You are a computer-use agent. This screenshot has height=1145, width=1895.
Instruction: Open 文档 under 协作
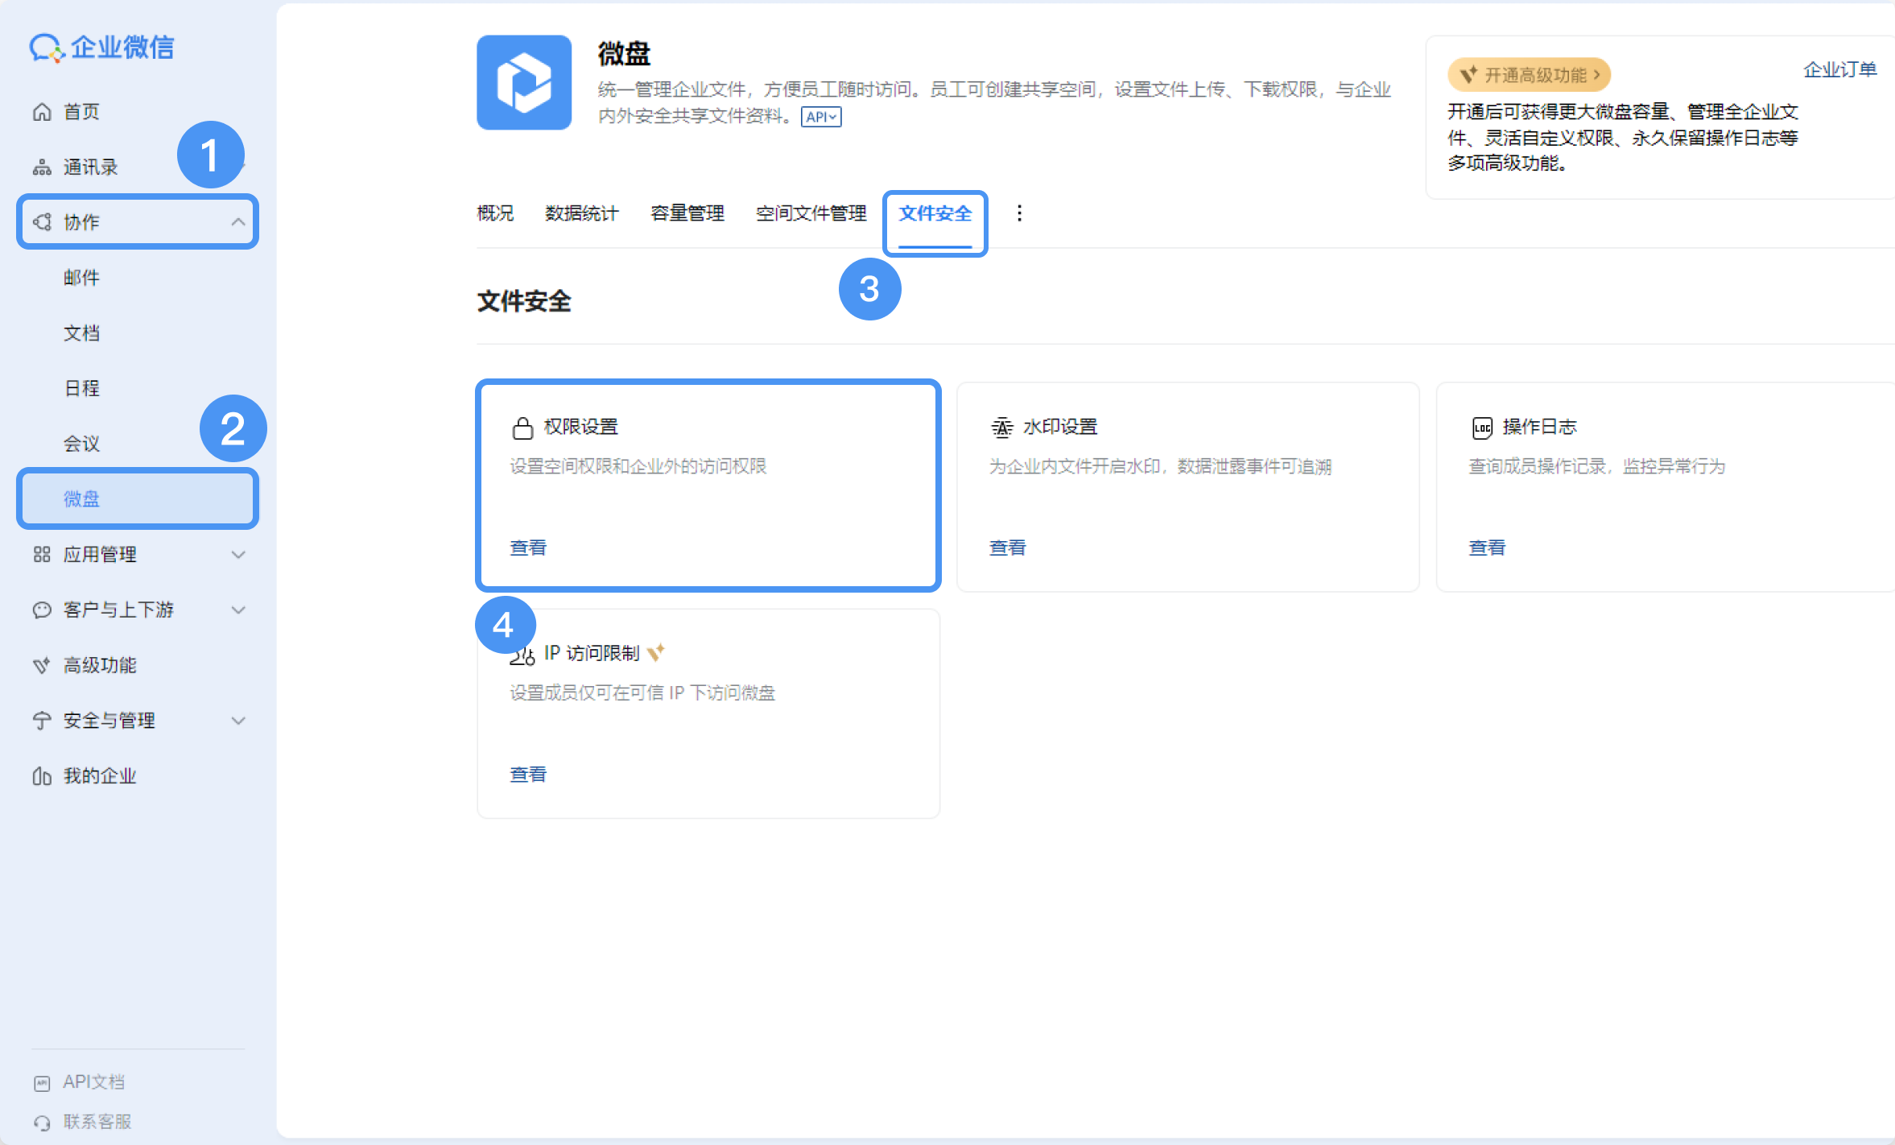pyautogui.click(x=81, y=333)
